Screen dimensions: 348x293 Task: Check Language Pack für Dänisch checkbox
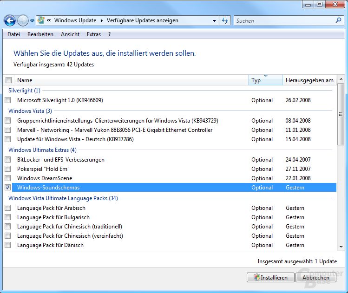tap(8, 245)
